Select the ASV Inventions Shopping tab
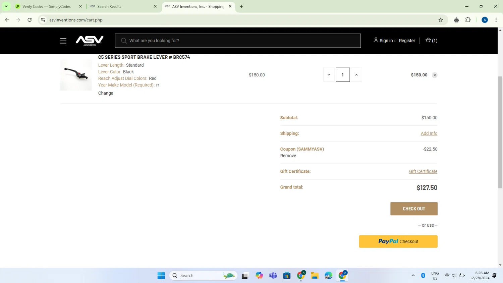 (x=198, y=6)
